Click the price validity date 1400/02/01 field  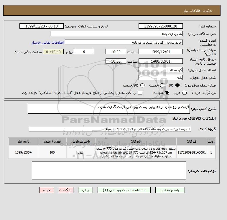point(161,61)
